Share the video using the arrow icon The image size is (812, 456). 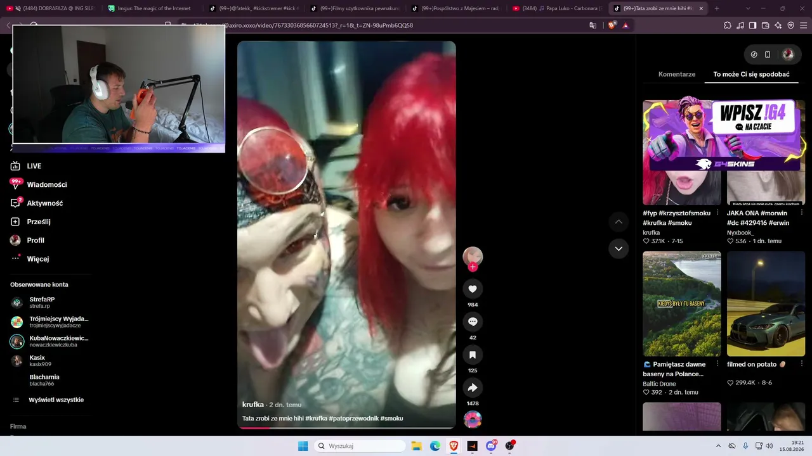pos(473,388)
